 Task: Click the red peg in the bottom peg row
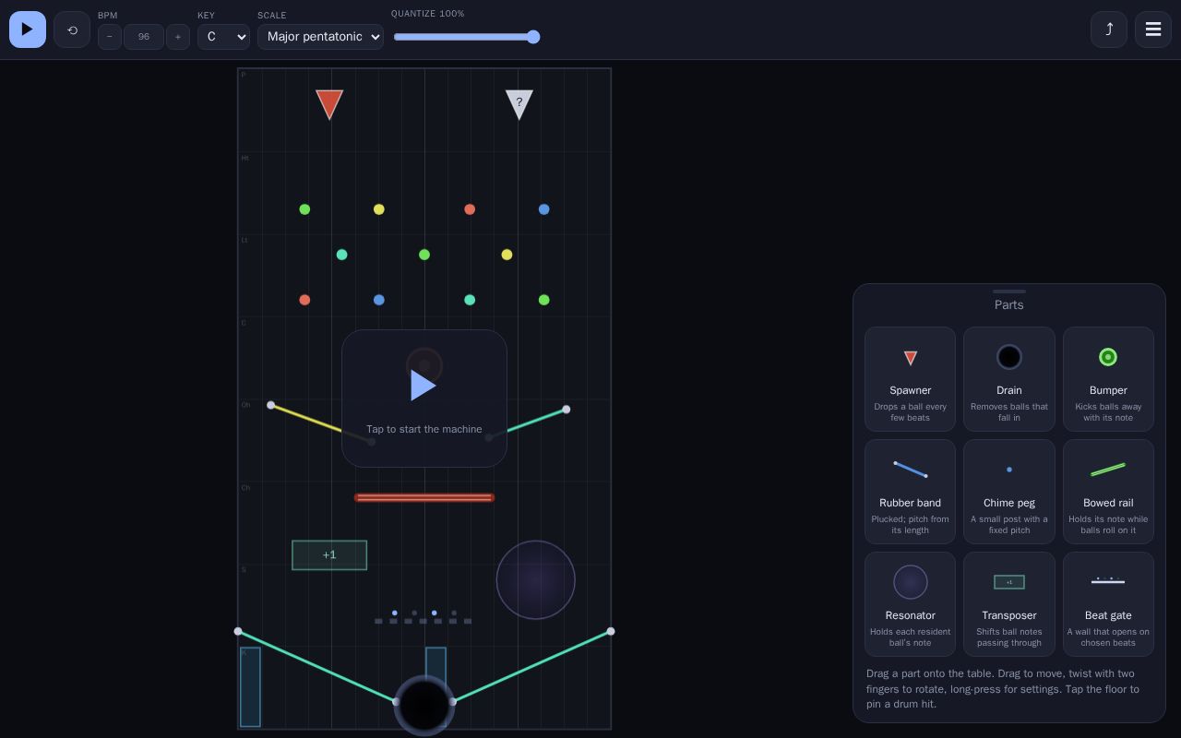tap(304, 300)
